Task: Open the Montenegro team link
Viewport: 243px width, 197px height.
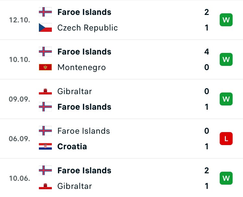Action: click(81, 68)
